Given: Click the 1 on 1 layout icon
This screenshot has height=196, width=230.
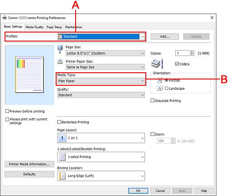Looking at the screenshot, I should click(x=62, y=138).
